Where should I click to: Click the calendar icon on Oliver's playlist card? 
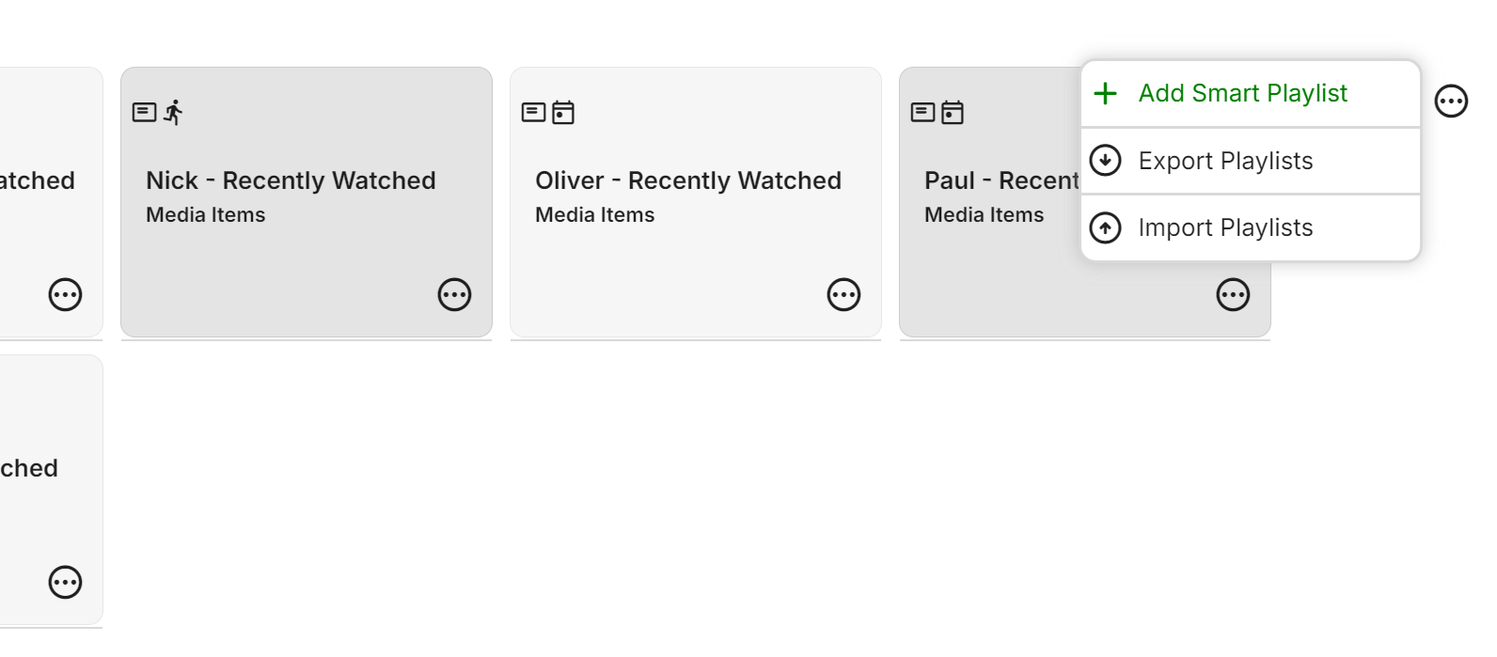(x=563, y=113)
